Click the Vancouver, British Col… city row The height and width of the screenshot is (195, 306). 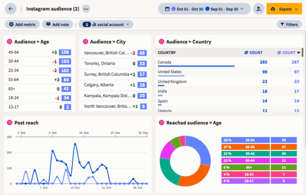115,53
